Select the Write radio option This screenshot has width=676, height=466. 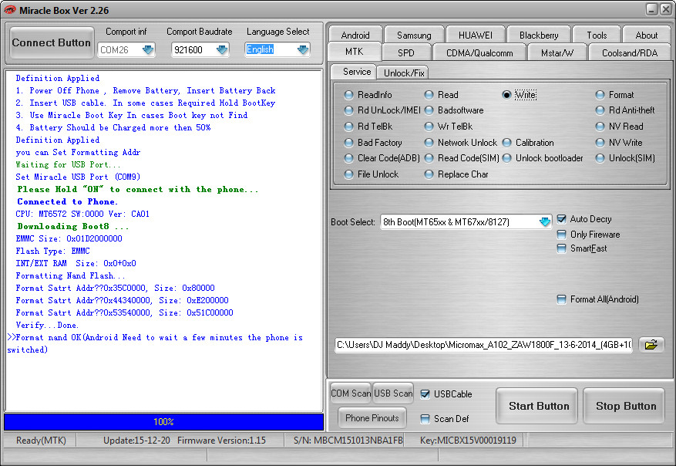pos(506,95)
